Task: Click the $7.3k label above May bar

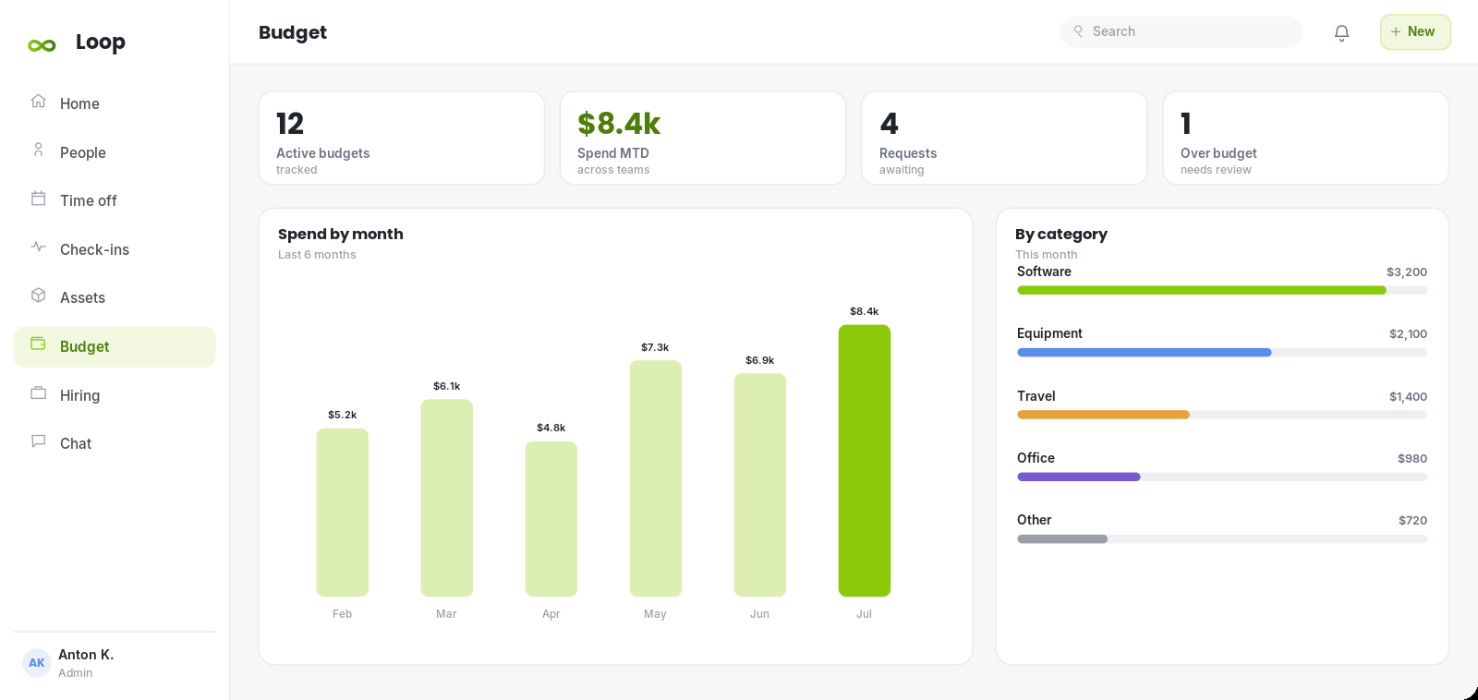Action: pyautogui.click(x=655, y=347)
